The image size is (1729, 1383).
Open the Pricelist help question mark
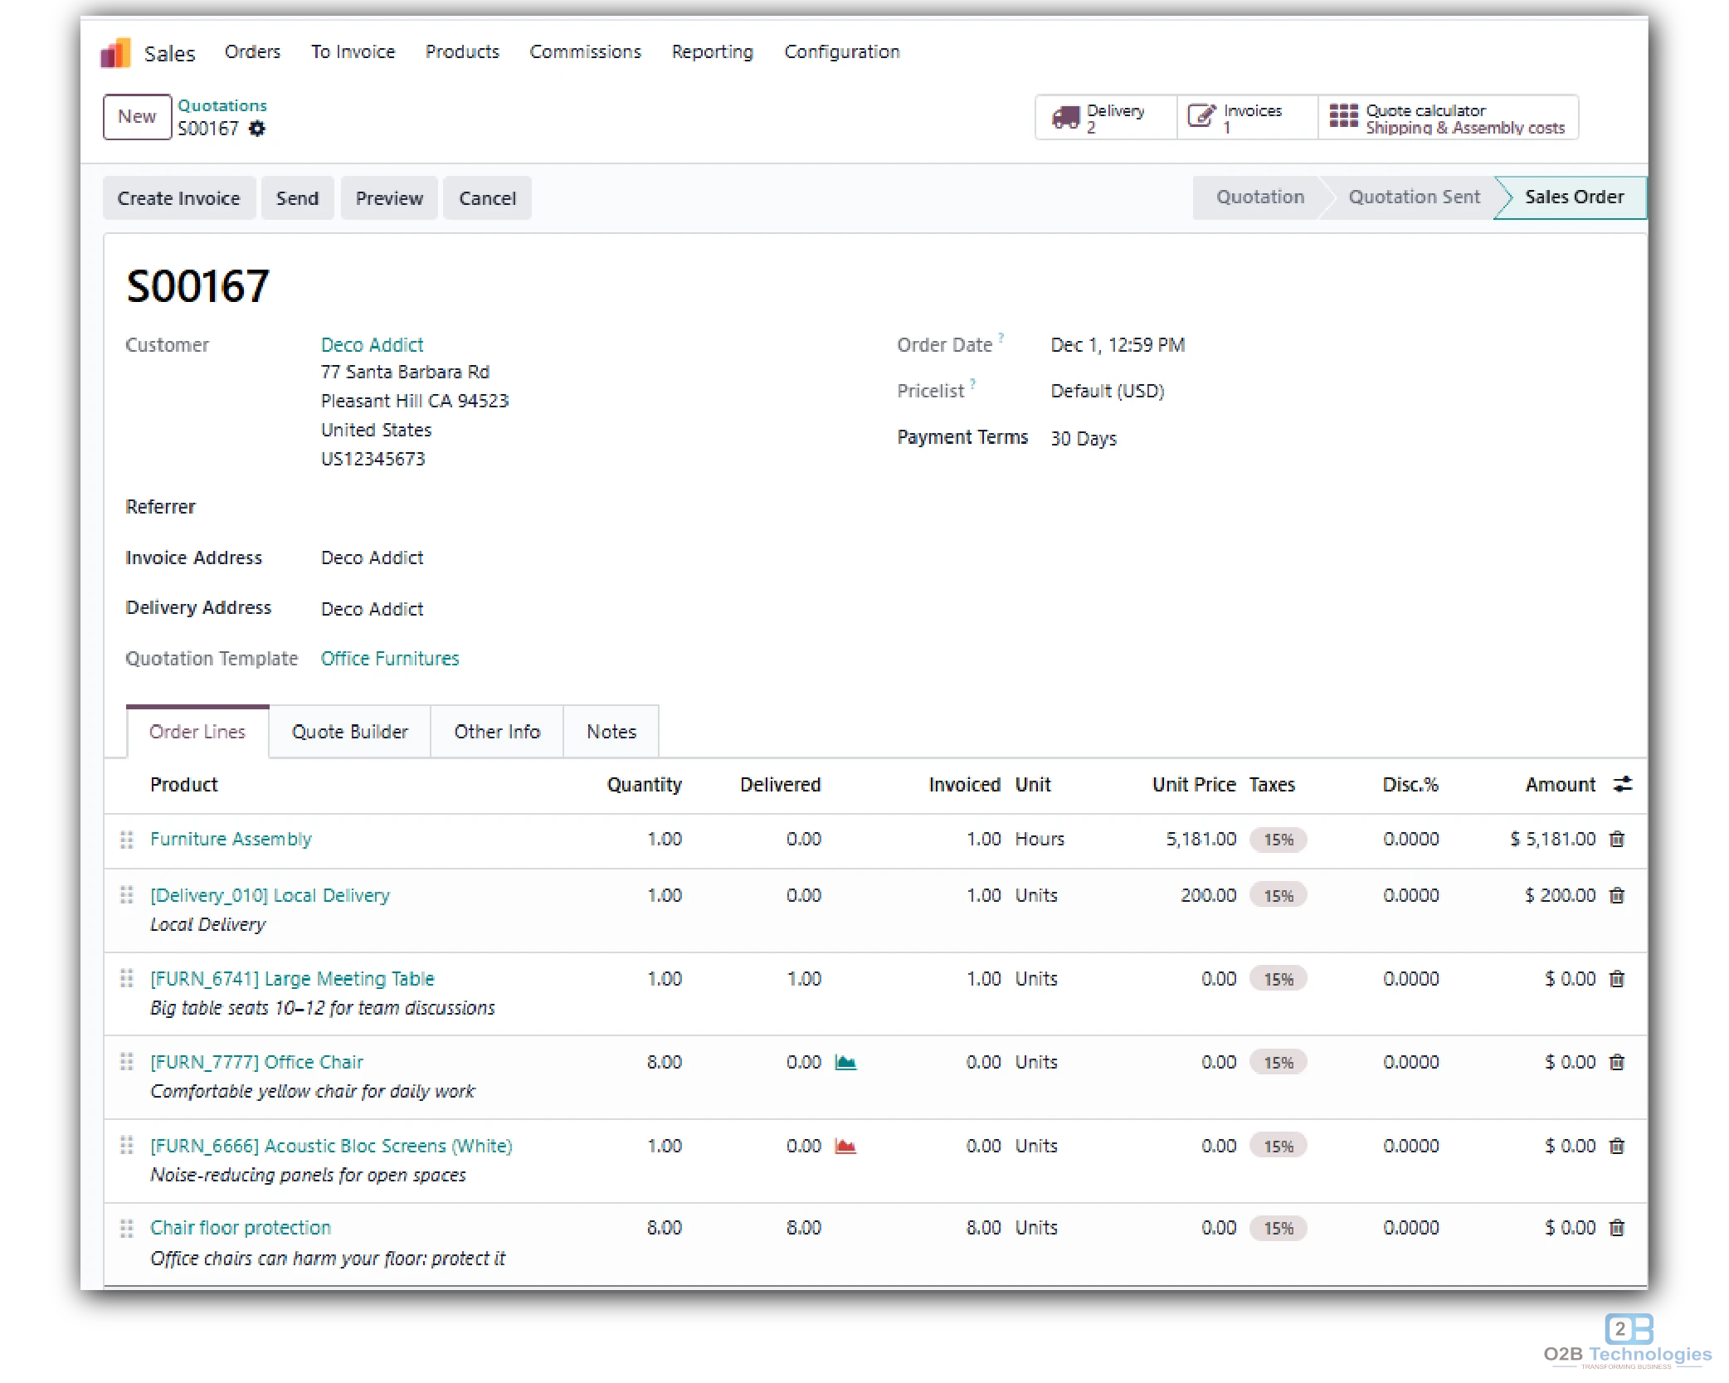[972, 383]
